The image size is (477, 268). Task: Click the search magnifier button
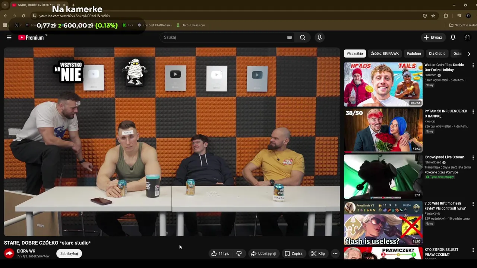tap(303, 37)
